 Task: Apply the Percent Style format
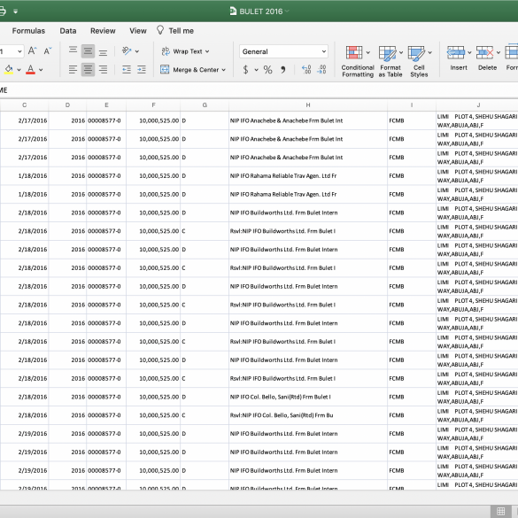pos(267,69)
